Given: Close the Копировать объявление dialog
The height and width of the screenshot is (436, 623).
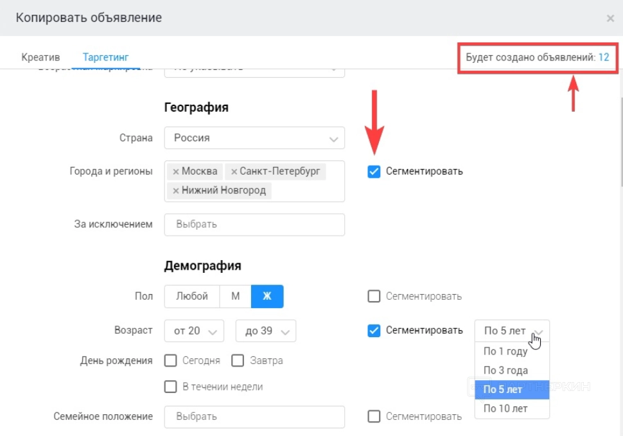Looking at the screenshot, I should click(x=610, y=19).
